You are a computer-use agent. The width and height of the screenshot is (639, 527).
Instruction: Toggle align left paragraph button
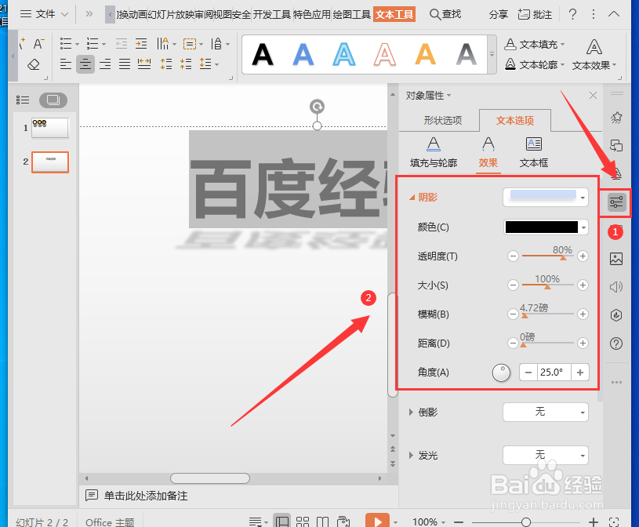click(66, 64)
